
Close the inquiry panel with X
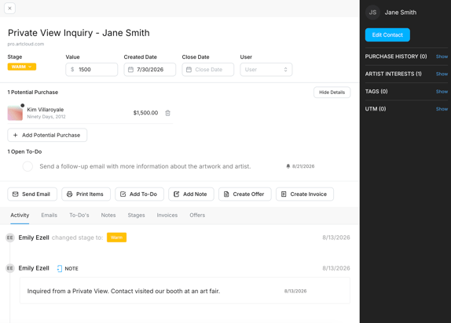point(9,9)
